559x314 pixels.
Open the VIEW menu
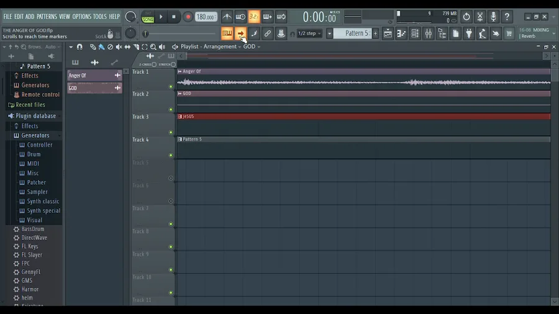click(x=65, y=16)
